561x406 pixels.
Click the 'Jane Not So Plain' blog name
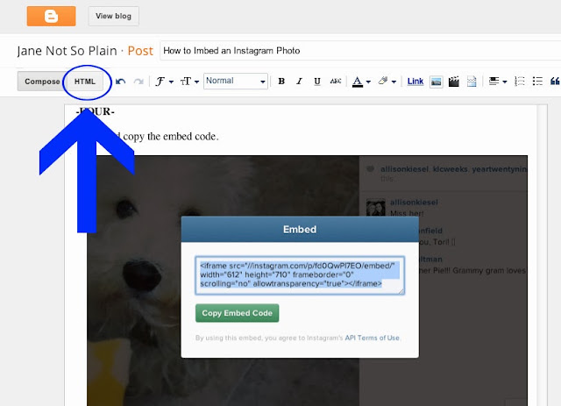point(67,51)
